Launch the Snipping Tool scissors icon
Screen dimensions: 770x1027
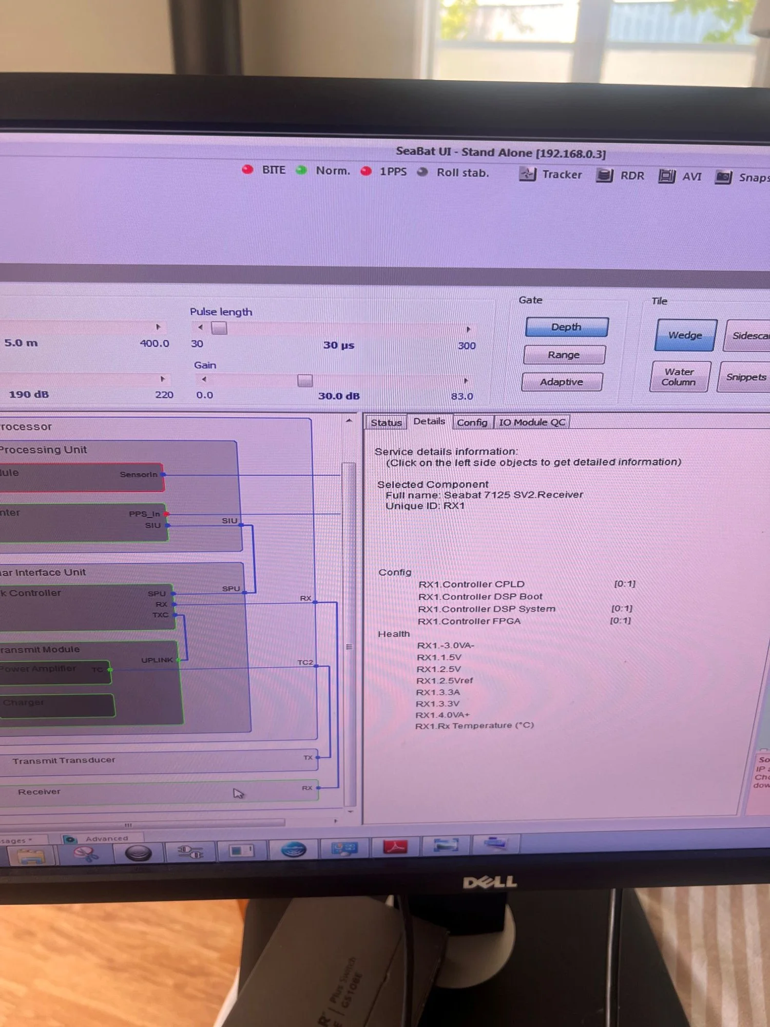(x=85, y=854)
